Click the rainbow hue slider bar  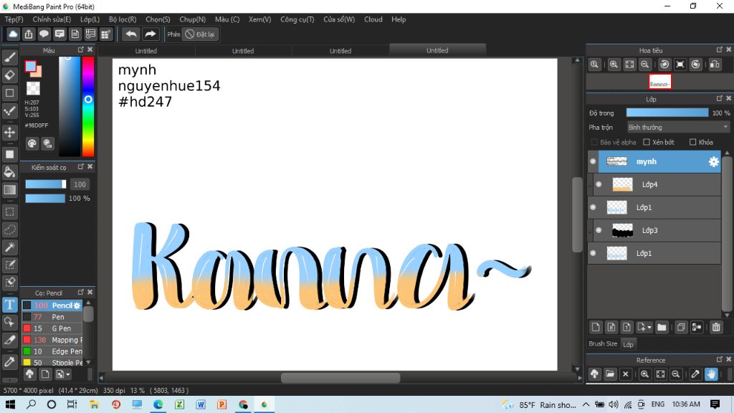[x=88, y=106]
